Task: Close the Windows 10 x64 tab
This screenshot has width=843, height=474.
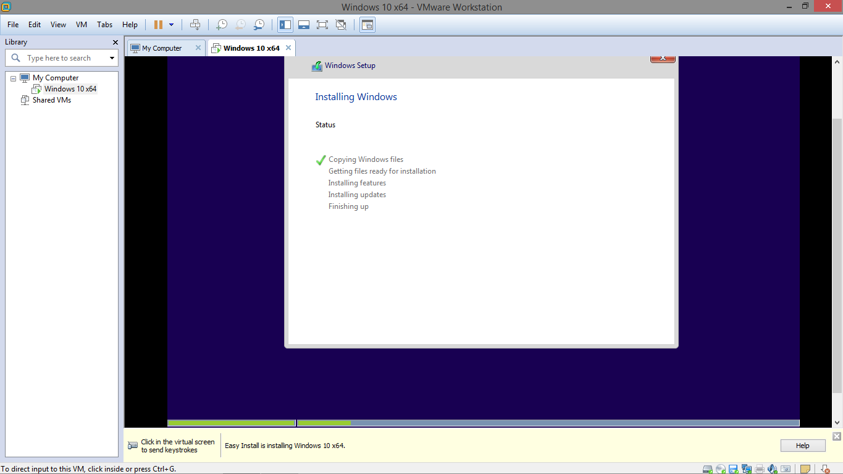Action: [x=288, y=48]
